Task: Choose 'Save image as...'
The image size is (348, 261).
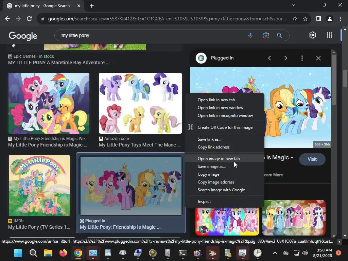Action: pos(224,167)
